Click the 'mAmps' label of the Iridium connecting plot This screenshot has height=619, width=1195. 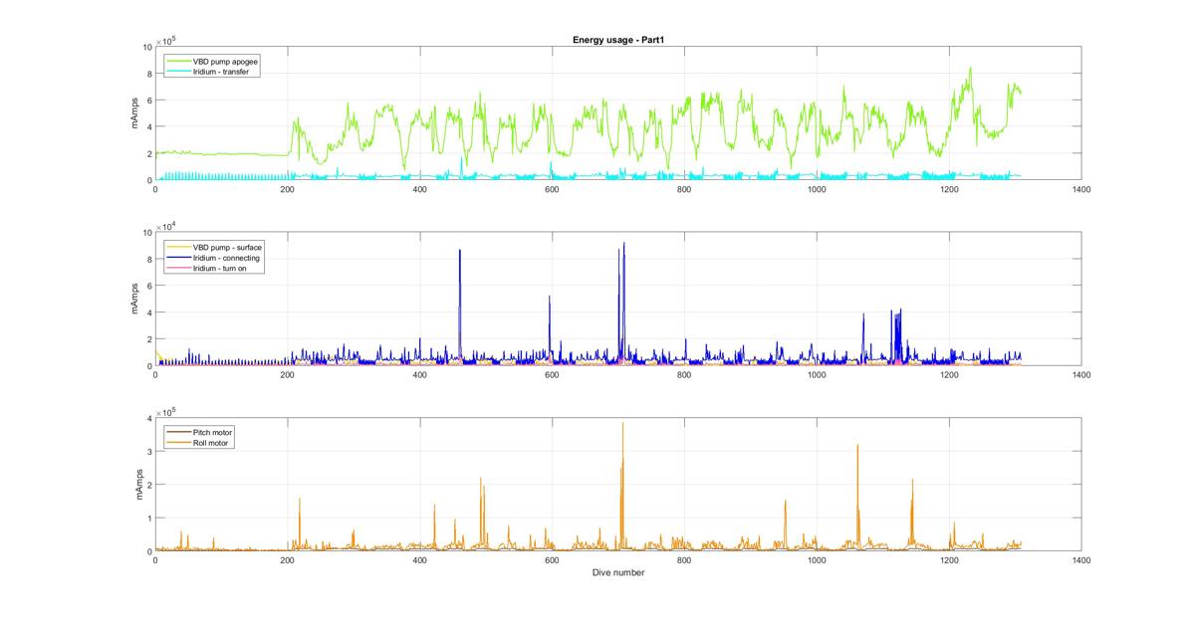click(x=134, y=300)
